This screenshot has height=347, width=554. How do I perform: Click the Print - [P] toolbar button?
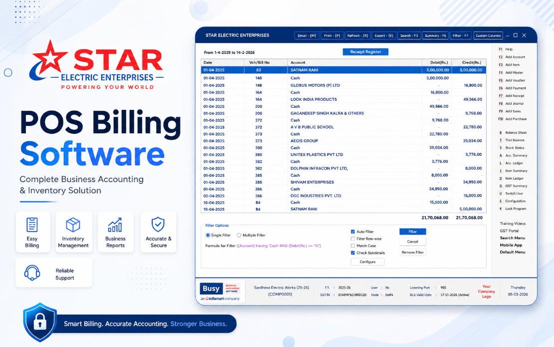click(332, 35)
